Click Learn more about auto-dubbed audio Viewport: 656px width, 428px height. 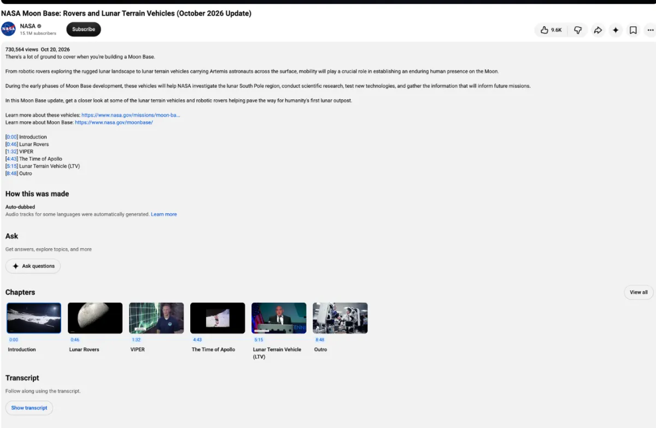coord(164,214)
